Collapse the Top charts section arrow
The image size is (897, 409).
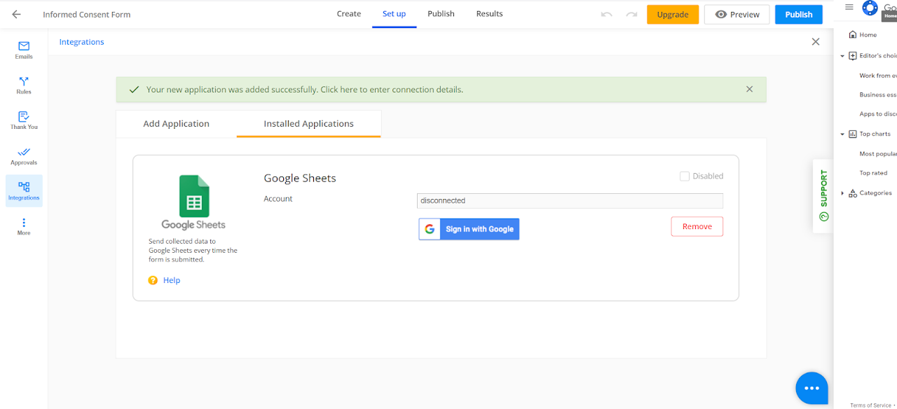click(842, 134)
